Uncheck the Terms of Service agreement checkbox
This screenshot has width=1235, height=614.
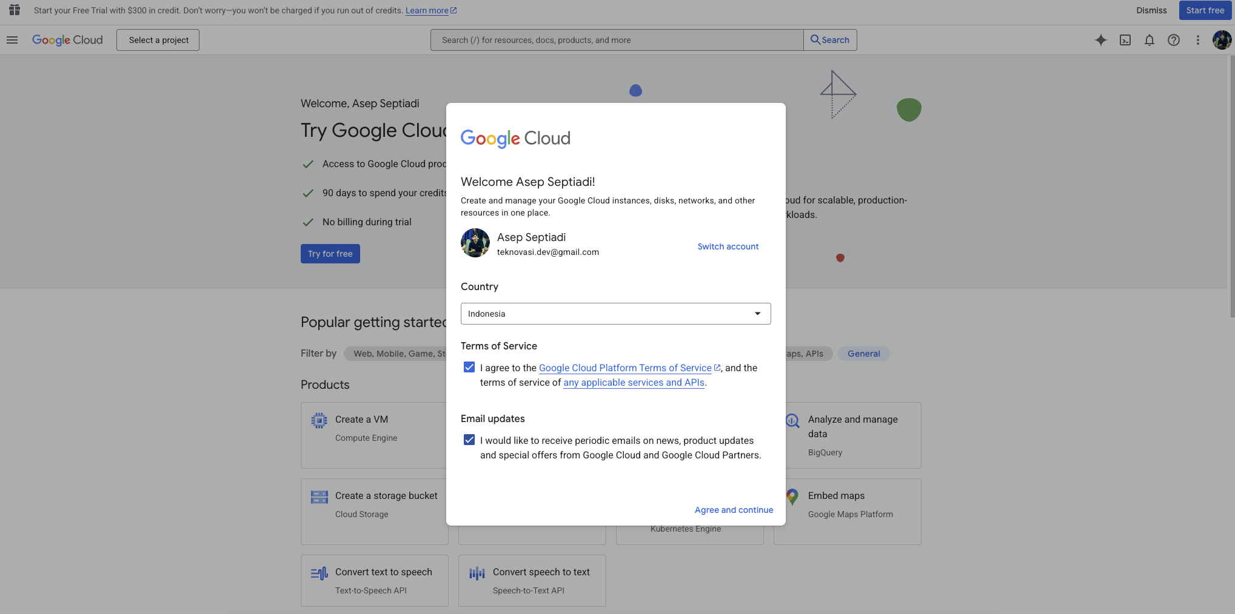pos(469,367)
